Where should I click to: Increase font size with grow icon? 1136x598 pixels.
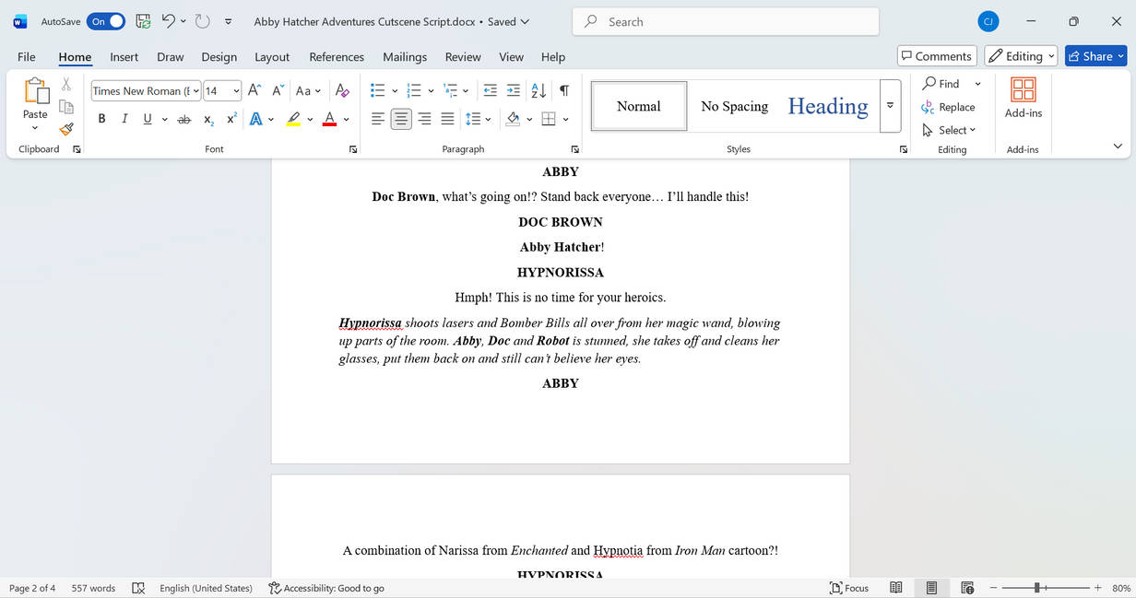tap(254, 90)
